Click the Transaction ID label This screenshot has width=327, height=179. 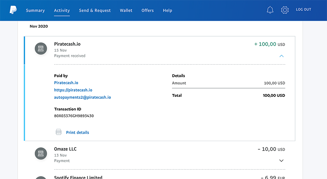coord(67,109)
